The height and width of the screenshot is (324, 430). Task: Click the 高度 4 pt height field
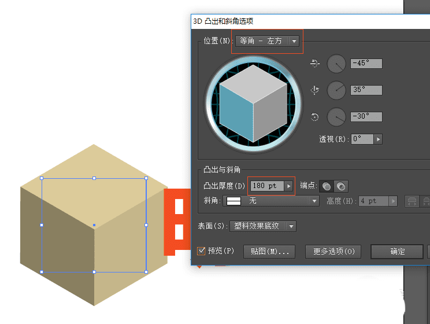point(373,201)
